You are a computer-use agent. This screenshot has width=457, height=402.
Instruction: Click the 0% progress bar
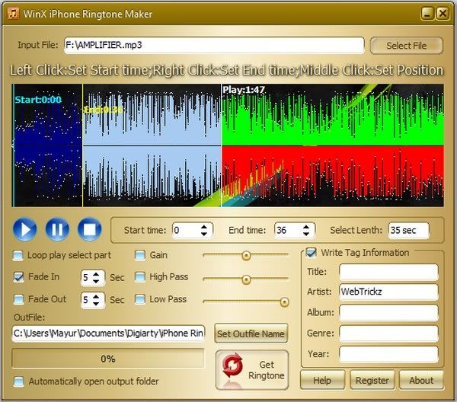(x=108, y=359)
